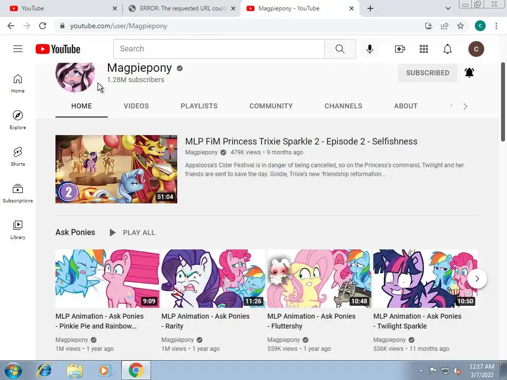Open Ask Ponies - Twilight Sparkle title

tap(417, 321)
